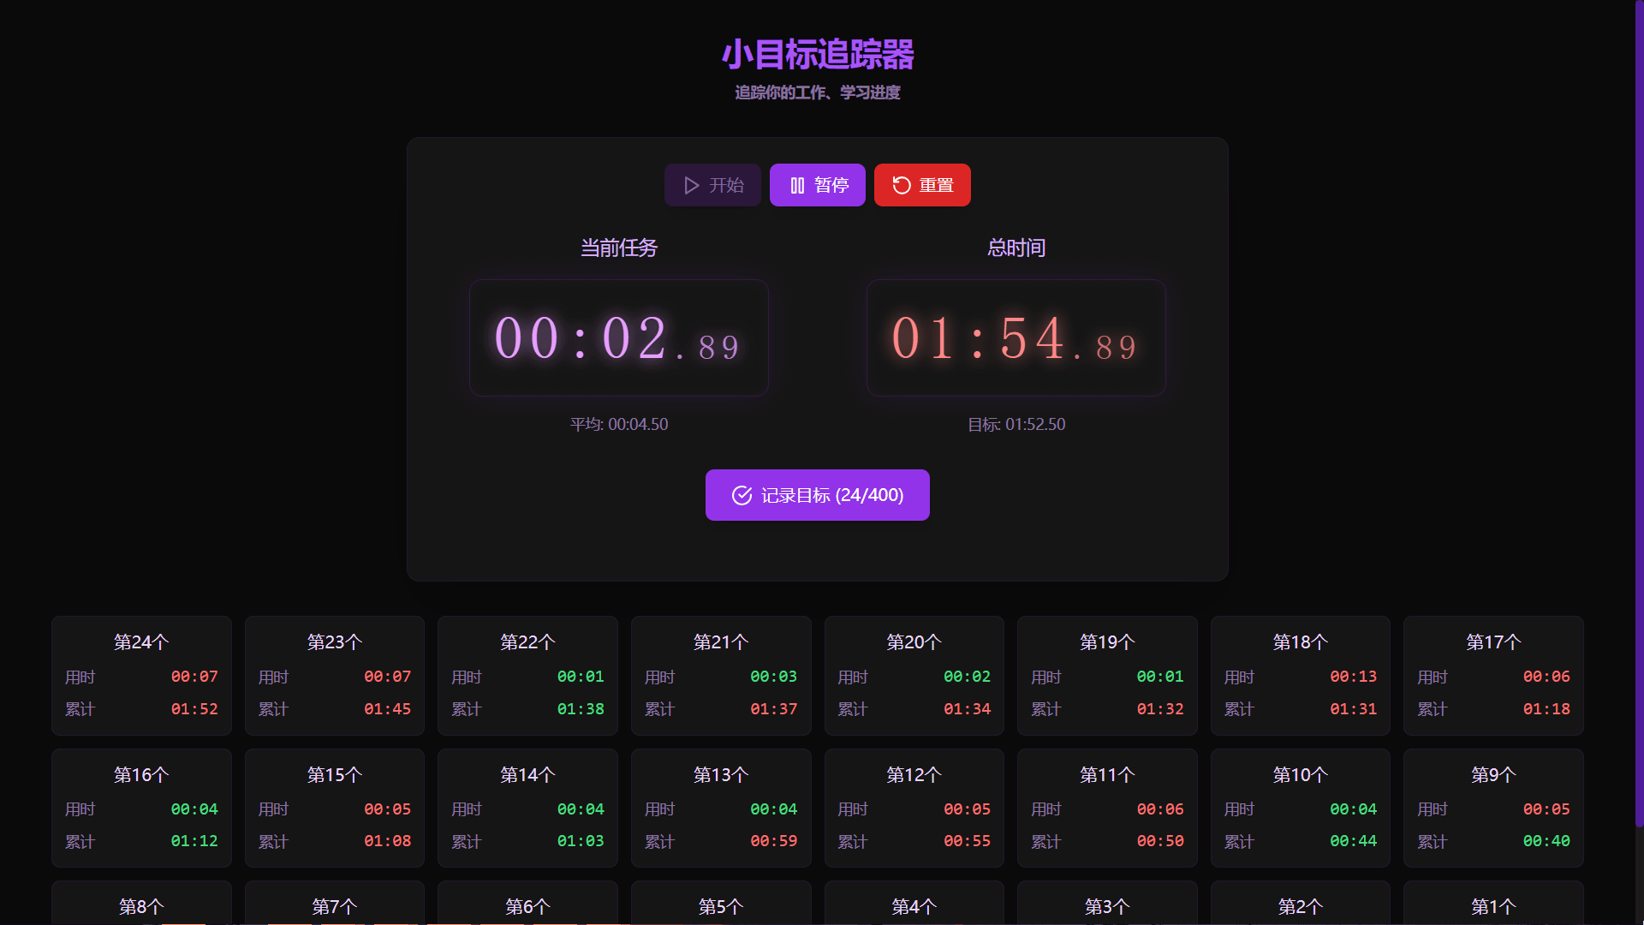Click the 第6个 card heading

click(x=527, y=907)
